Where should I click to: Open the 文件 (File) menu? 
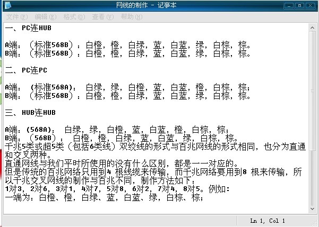[16, 16]
